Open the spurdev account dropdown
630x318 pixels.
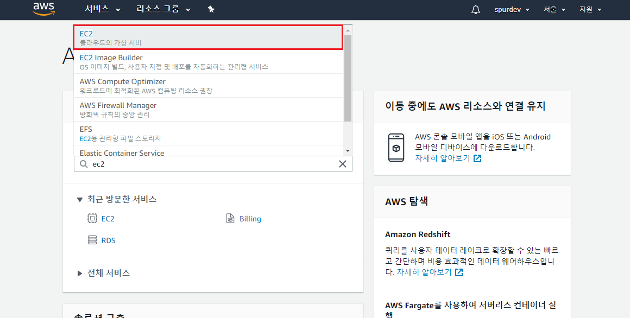pyautogui.click(x=512, y=9)
